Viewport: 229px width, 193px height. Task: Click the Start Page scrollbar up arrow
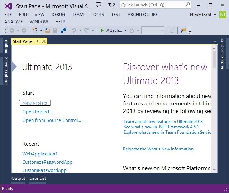tap(214, 48)
